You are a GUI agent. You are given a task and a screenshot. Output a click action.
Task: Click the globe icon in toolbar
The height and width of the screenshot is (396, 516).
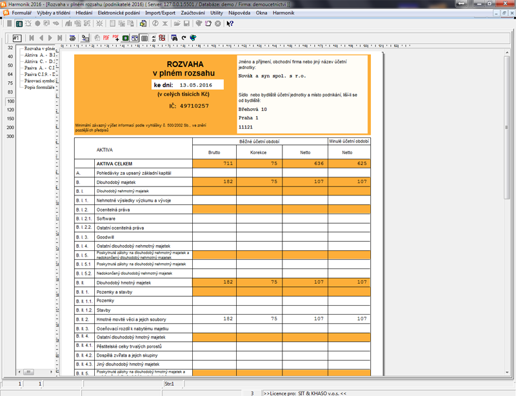point(193,38)
